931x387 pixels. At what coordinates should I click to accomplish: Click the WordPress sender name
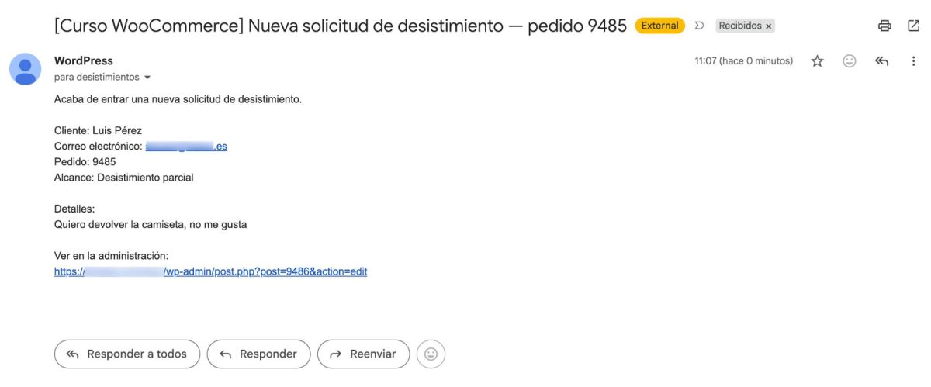(84, 60)
